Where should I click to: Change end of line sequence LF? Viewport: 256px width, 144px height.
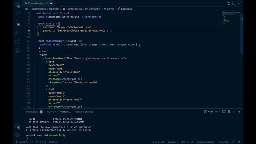click(x=192, y=142)
